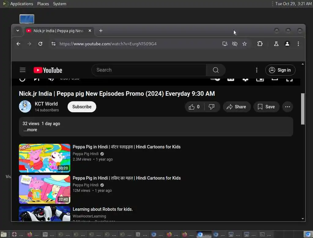This screenshot has height=238, width=313.
Task: Click the WiseHooterLearning channel name
Action: (89, 216)
